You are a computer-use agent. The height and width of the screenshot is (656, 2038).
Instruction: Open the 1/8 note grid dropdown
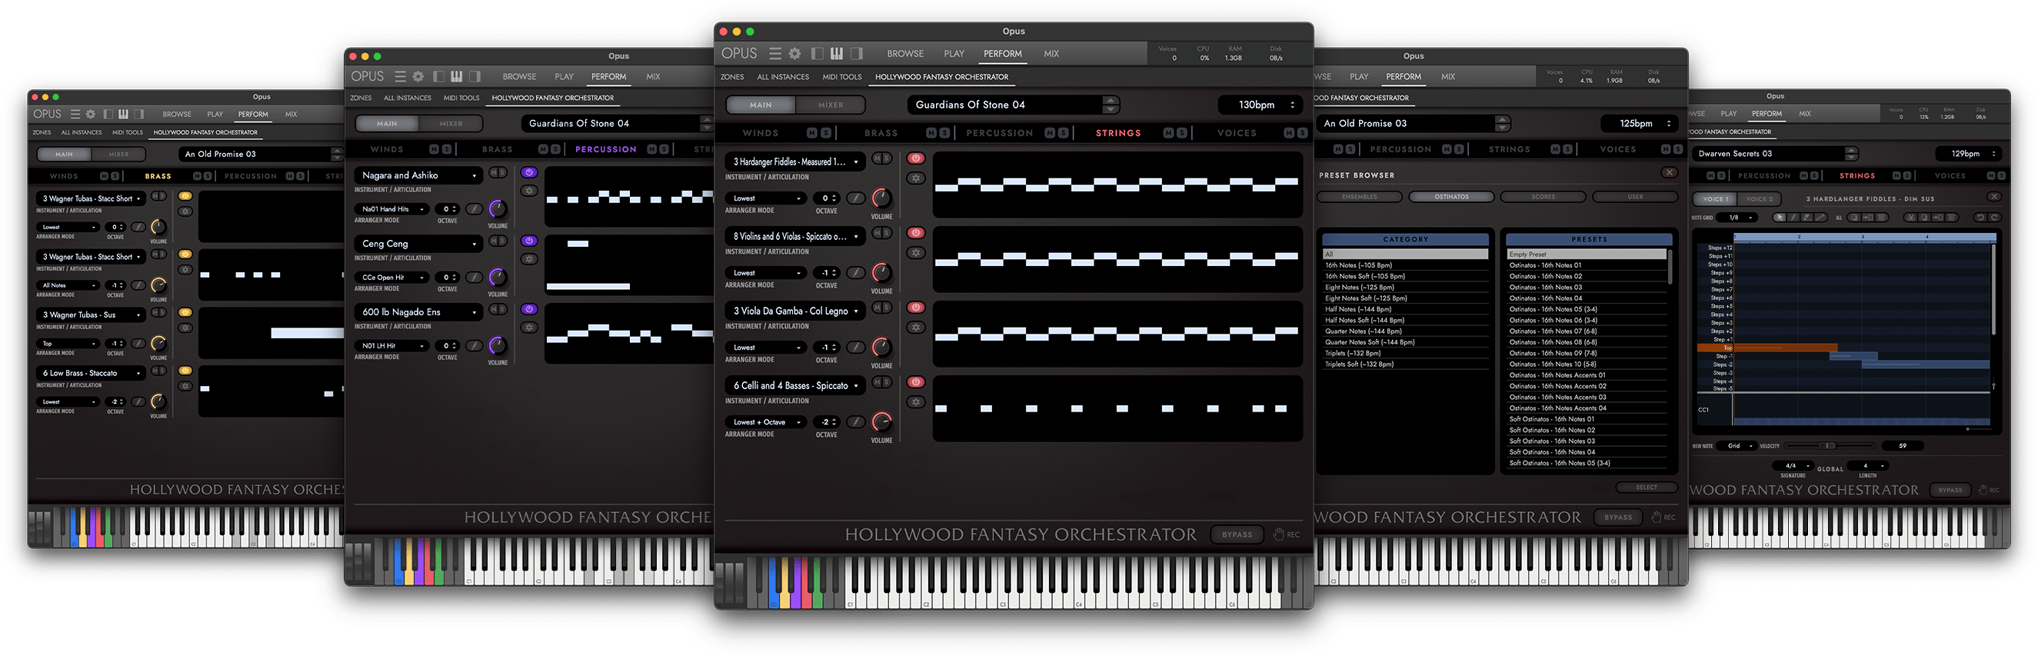(x=1737, y=218)
